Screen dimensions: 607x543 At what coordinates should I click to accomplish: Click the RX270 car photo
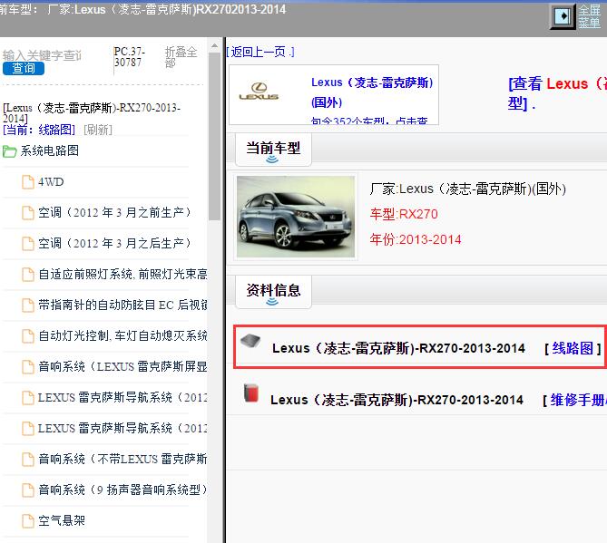(296, 217)
